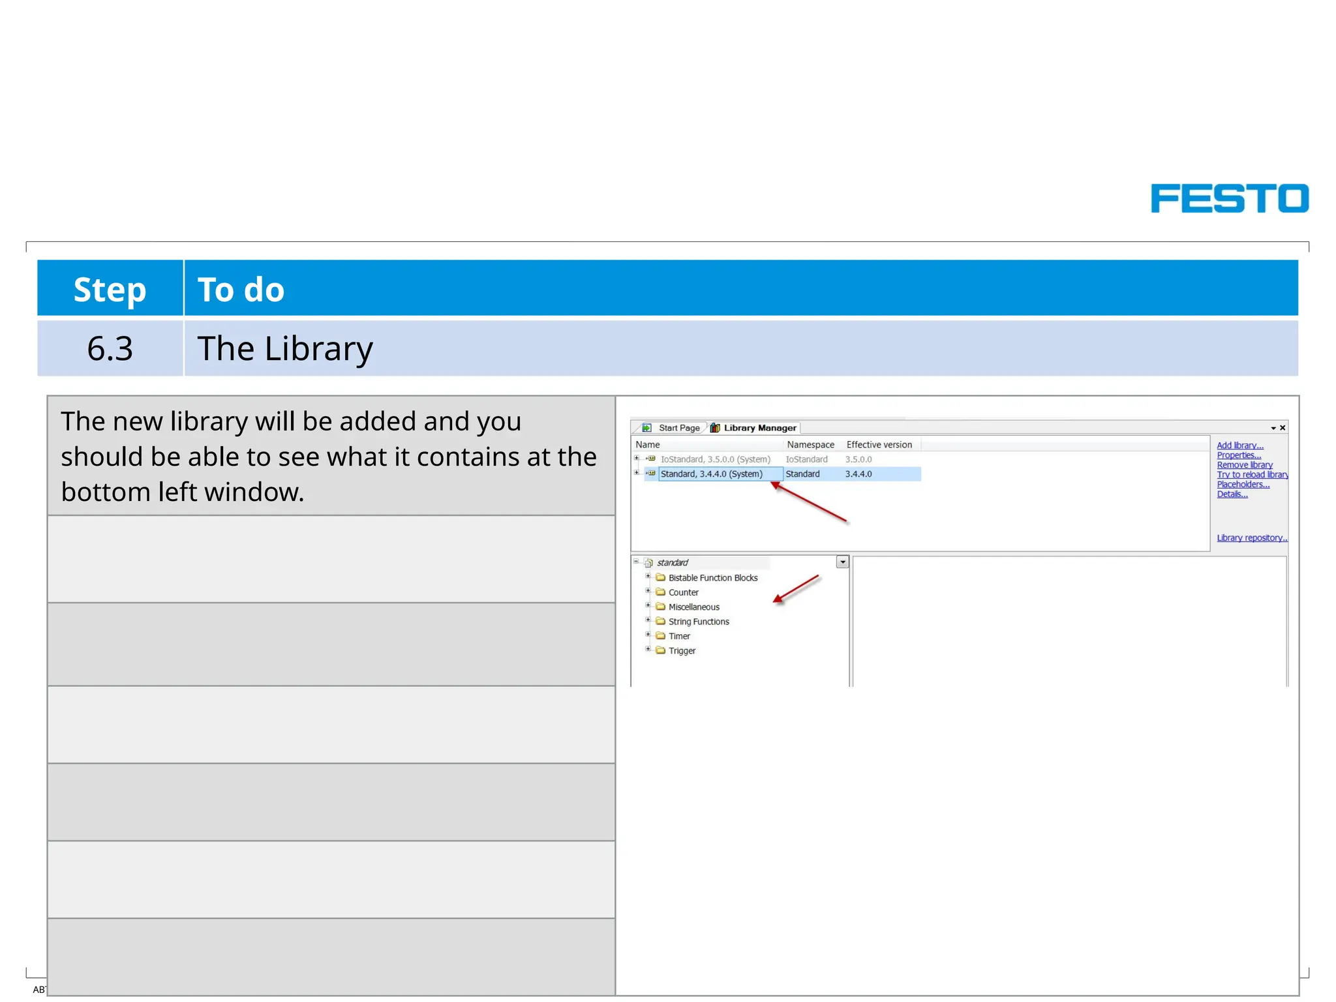Click the Miscellaneous folder icon

(x=660, y=606)
